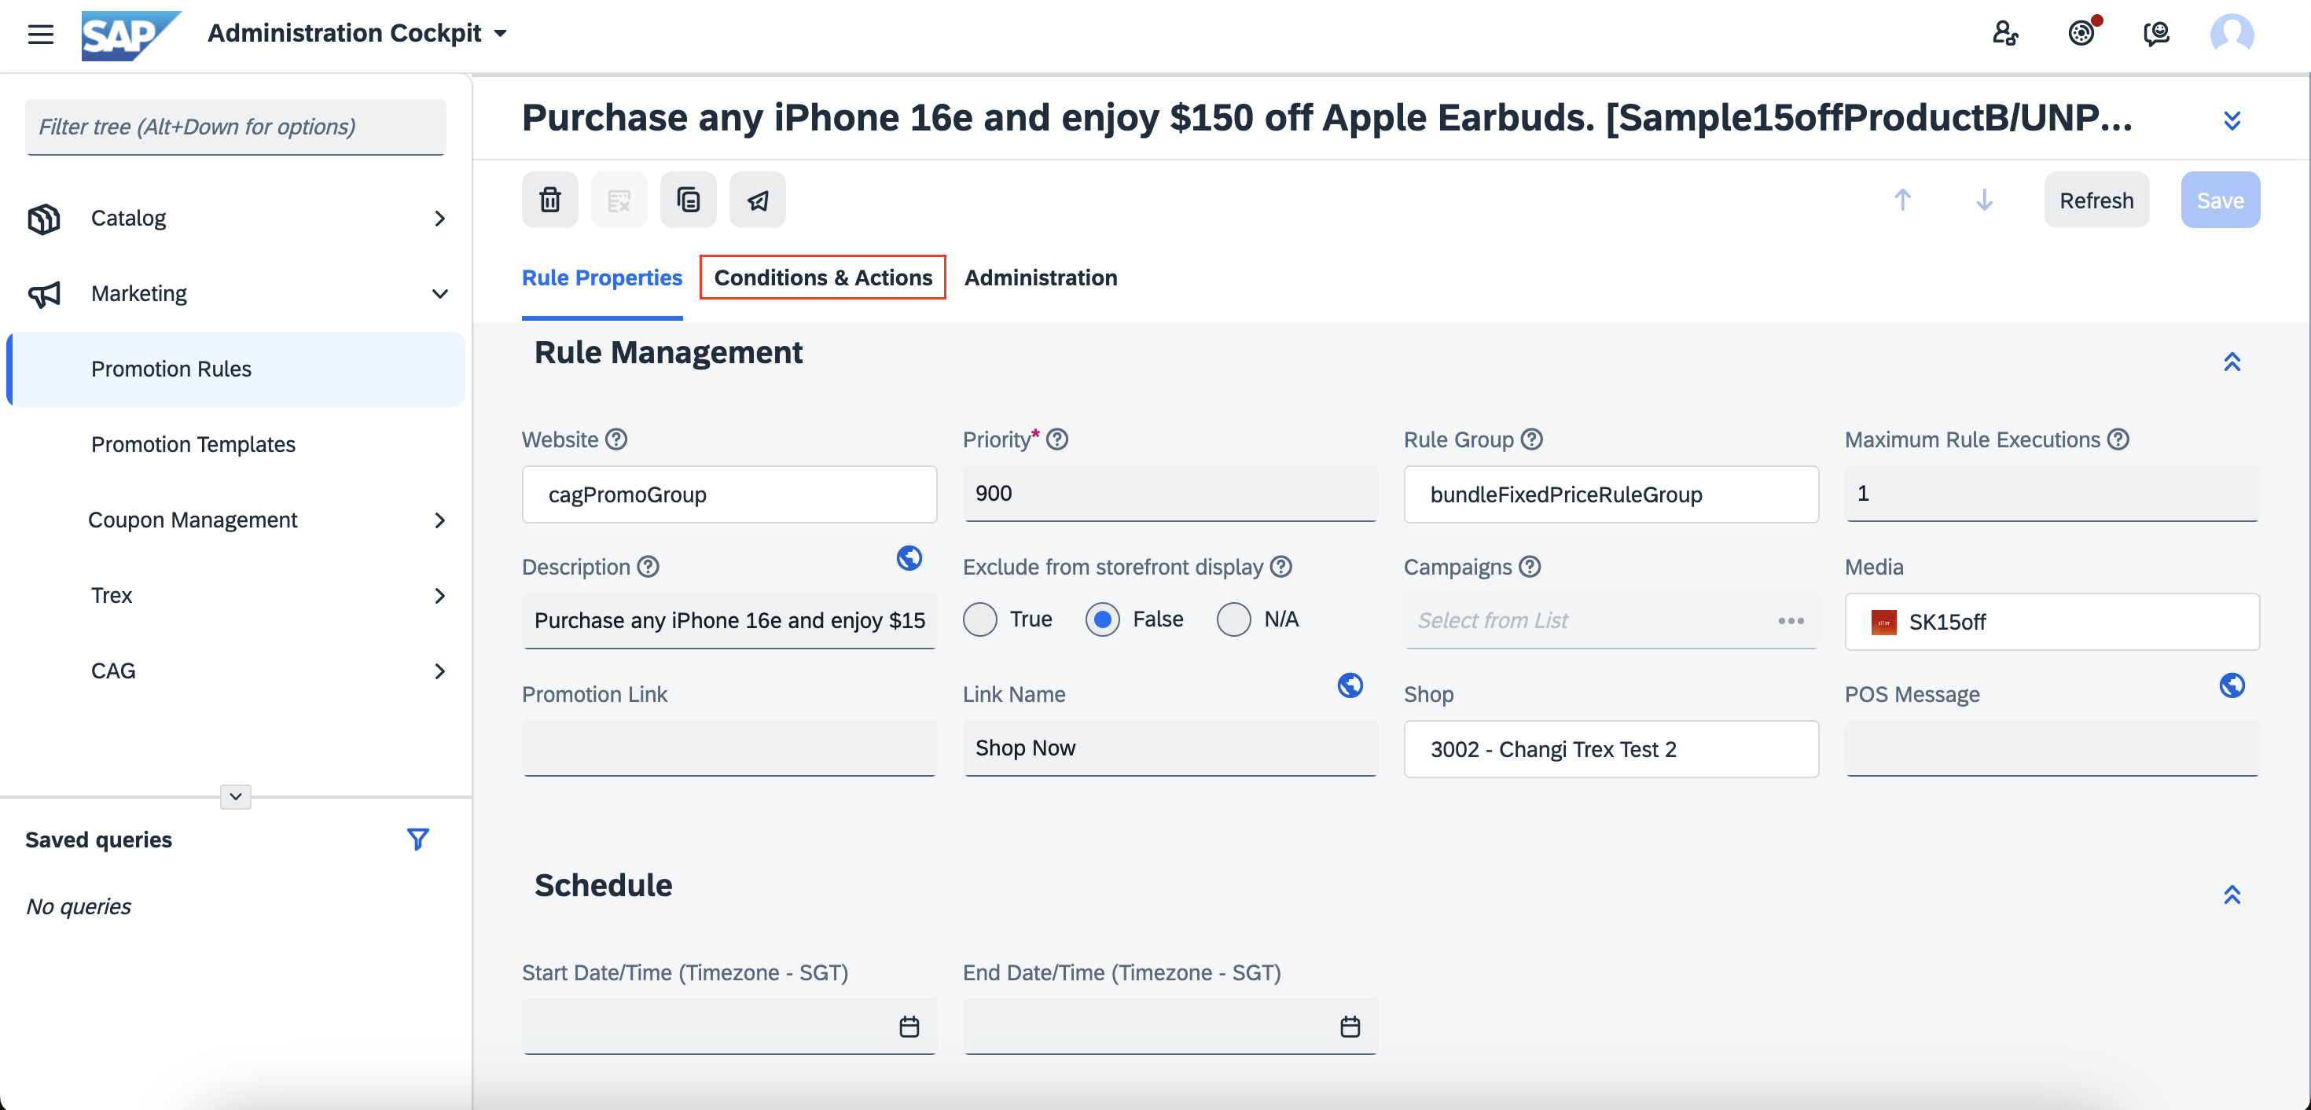Select the N/A radio button
Image resolution: width=2311 pixels, height=1110 pixels.
(1233, 619)
